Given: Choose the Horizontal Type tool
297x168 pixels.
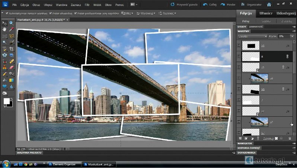Looking at the screenshot, I should (4, 49).
